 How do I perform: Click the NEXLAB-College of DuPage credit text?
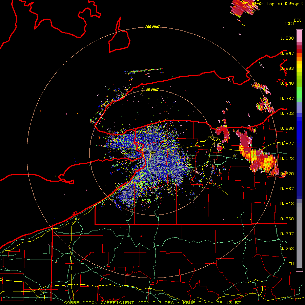point(270,4)
